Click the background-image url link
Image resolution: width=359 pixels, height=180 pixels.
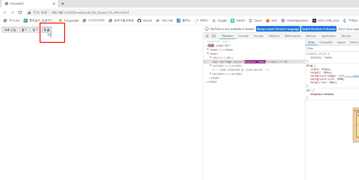click(x=351, y=76)
